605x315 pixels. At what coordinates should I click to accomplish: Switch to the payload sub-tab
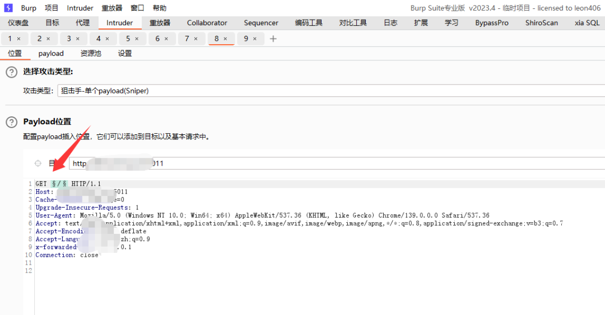[x=51, y=54]
